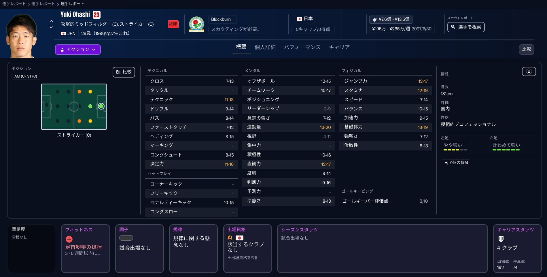This screenshot has height=277, width=547.
Task: Click the 比較 button in position panel
Action: click(x=124, y=72)
